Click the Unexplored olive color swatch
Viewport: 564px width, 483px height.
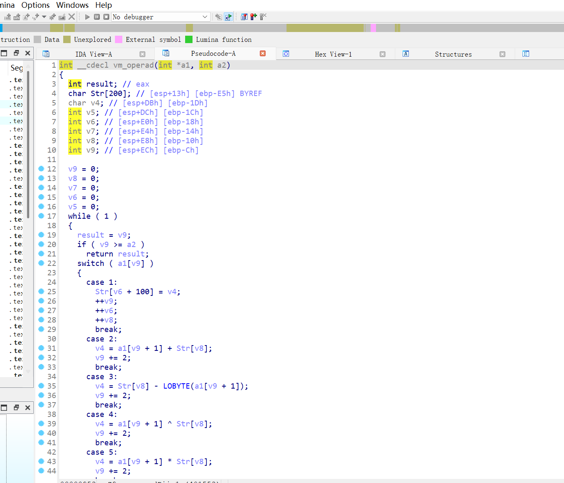(67, 39)
